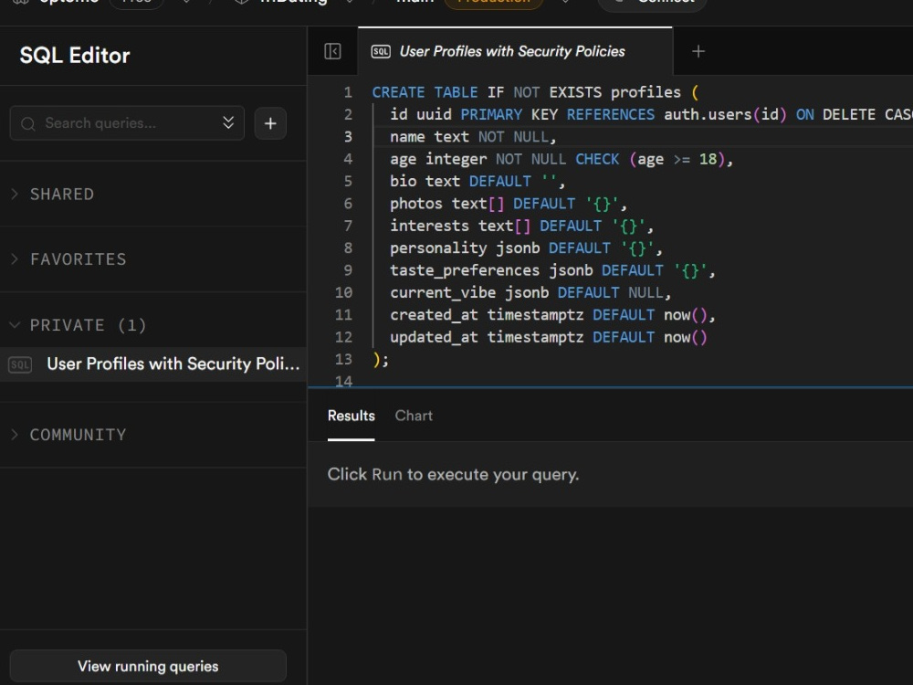Image resolution: width=913 pixels, height=685 pixels.
Task: Click the 'bio text DEFAULT' line
Action: pos(477,181)
